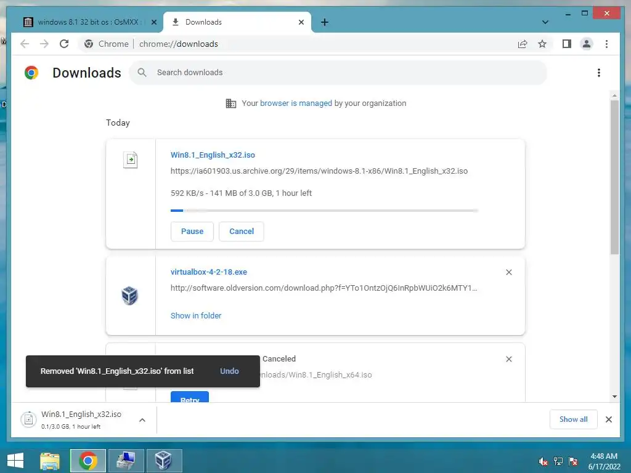Open VirtualBox from the taskbar
The image size is (631, 473).
click(164, 461)
